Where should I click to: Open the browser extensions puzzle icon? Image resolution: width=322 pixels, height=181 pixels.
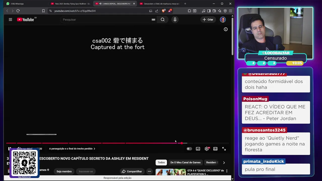pyautogui.click(x=189, y=11)
